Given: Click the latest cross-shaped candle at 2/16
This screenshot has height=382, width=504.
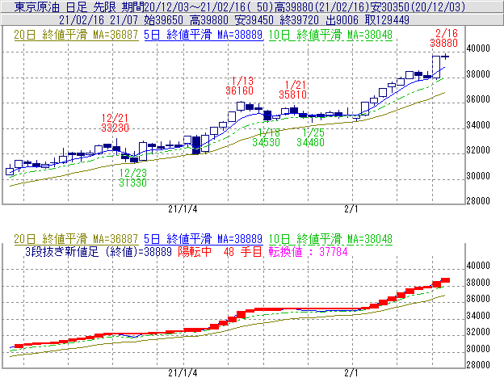Looking at the screenshot, I should 445,57.
